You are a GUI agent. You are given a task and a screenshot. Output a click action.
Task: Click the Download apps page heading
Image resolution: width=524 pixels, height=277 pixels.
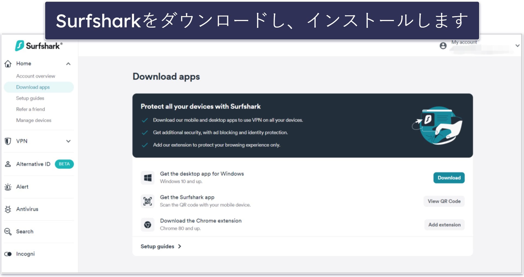pyautogui.click(x=166, y=77)
